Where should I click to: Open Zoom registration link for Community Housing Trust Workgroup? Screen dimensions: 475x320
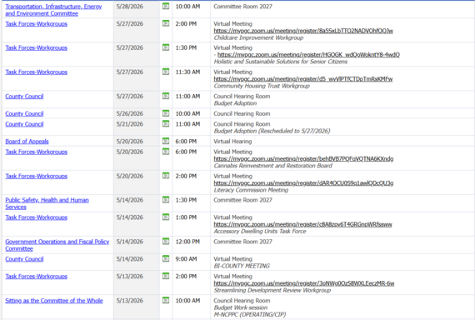(x=303, y=79)
